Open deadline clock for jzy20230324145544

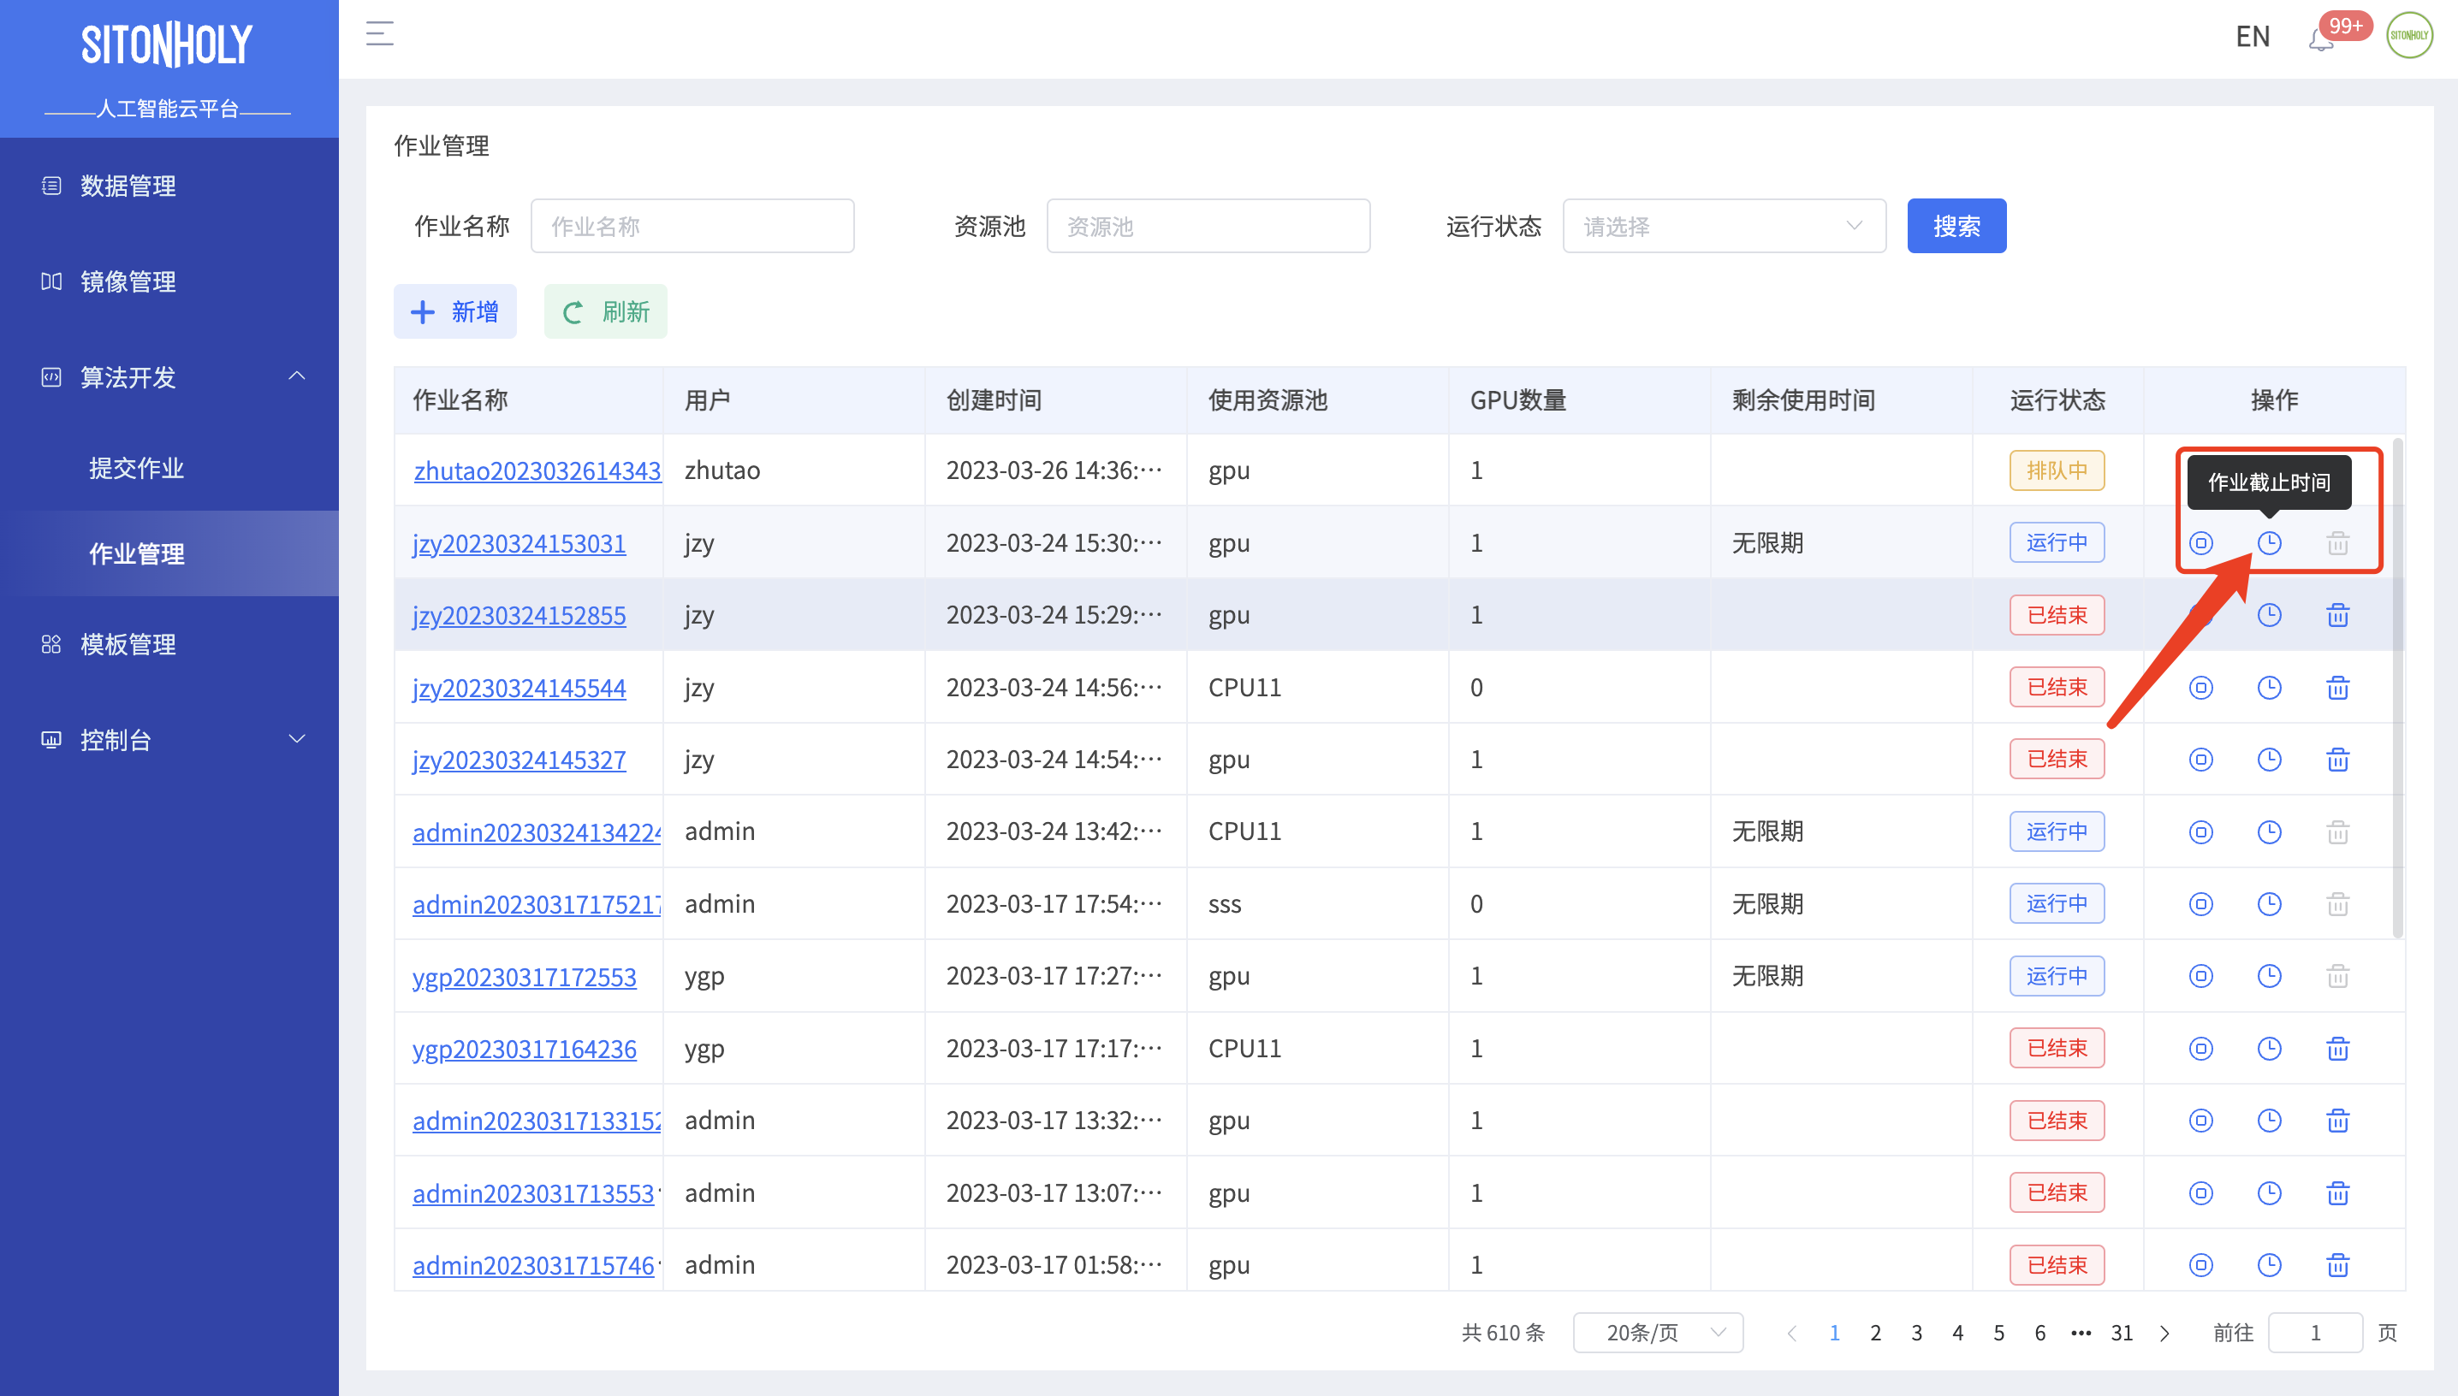[x=2269, y=688]
